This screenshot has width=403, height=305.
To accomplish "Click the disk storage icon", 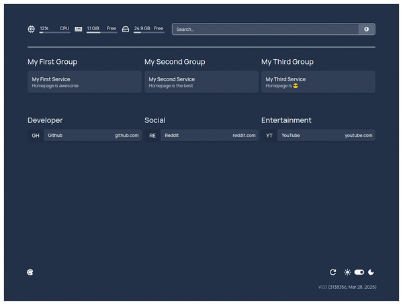I will tap(126, 29).
